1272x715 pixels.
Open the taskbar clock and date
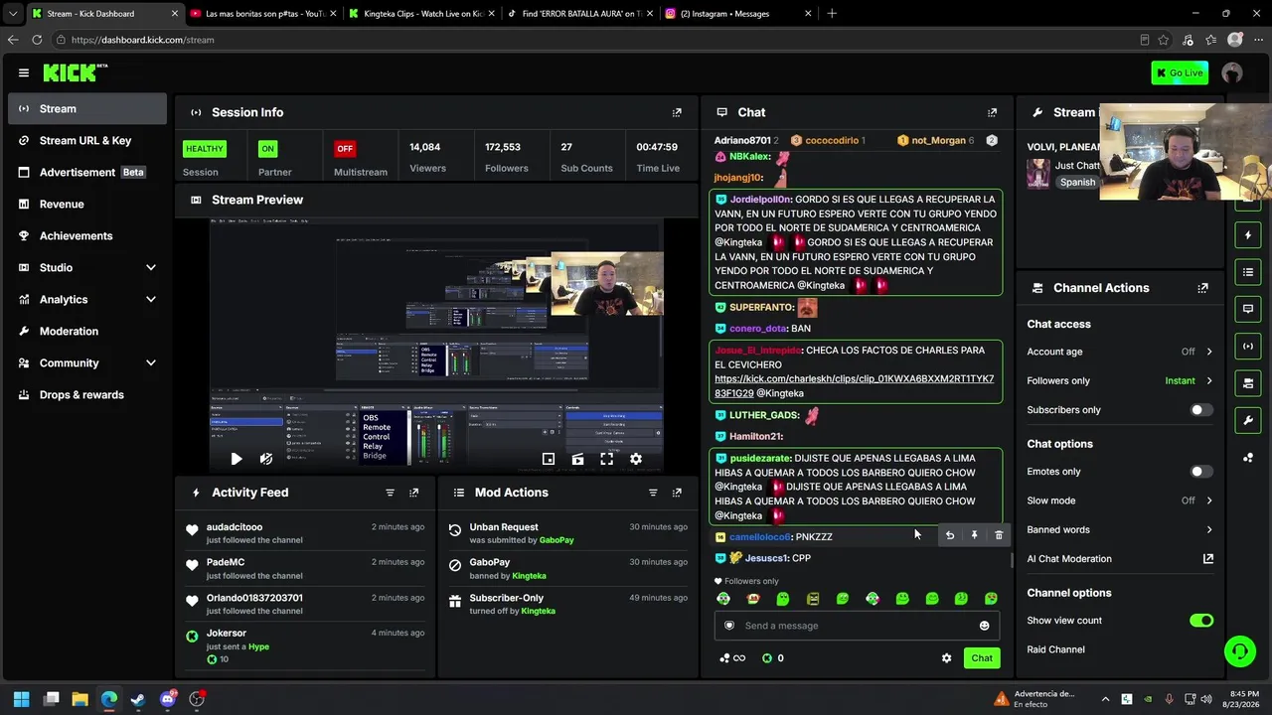pos(1244,699)
